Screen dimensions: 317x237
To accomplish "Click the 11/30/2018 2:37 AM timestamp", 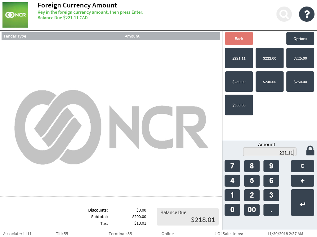I will click(285, 234).
